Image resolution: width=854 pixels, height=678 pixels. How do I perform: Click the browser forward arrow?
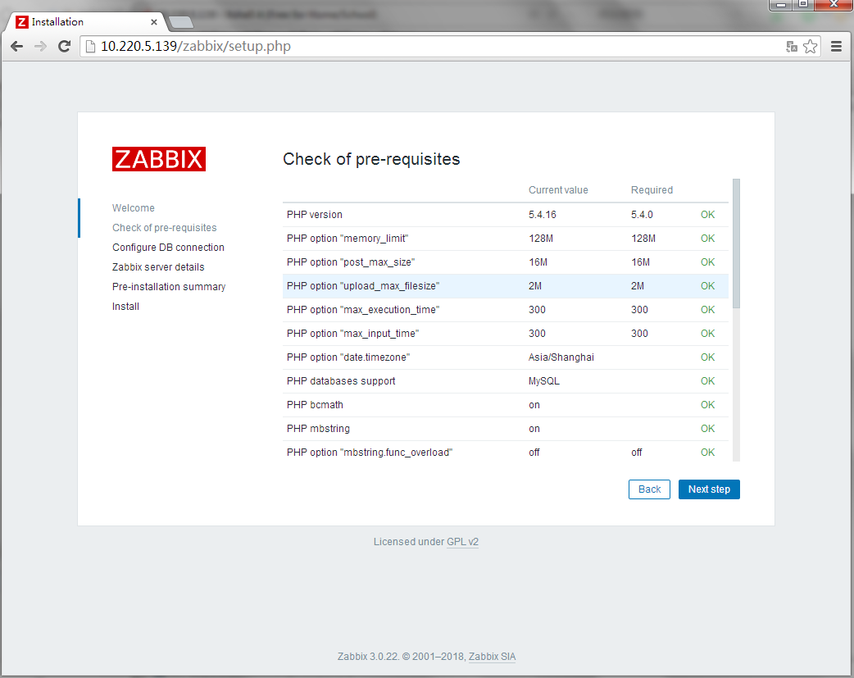[40, 47]
